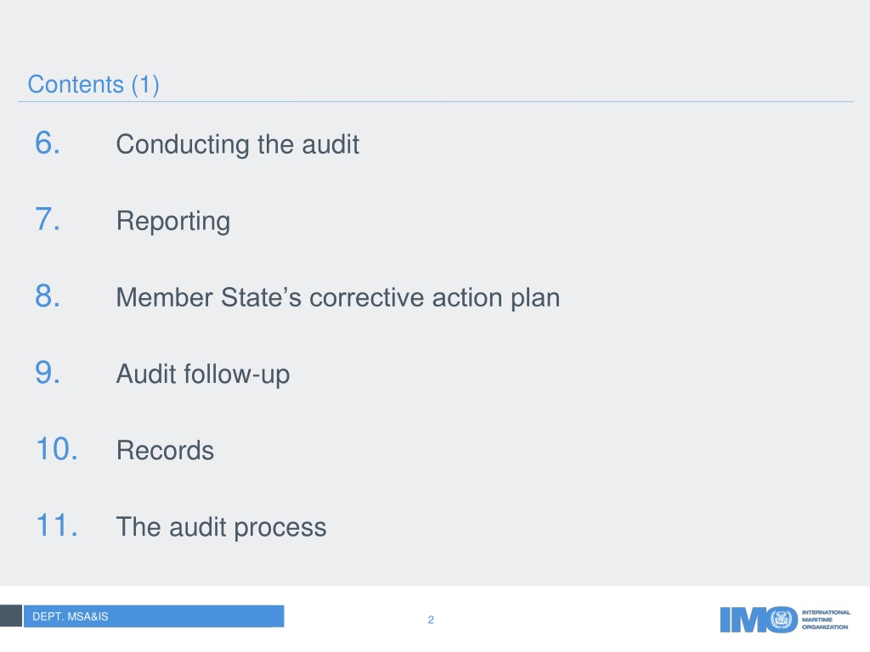Viewport: 870px width, 652px height.
Task: Click the slide page number 2
Action: (x=431, y=620)
